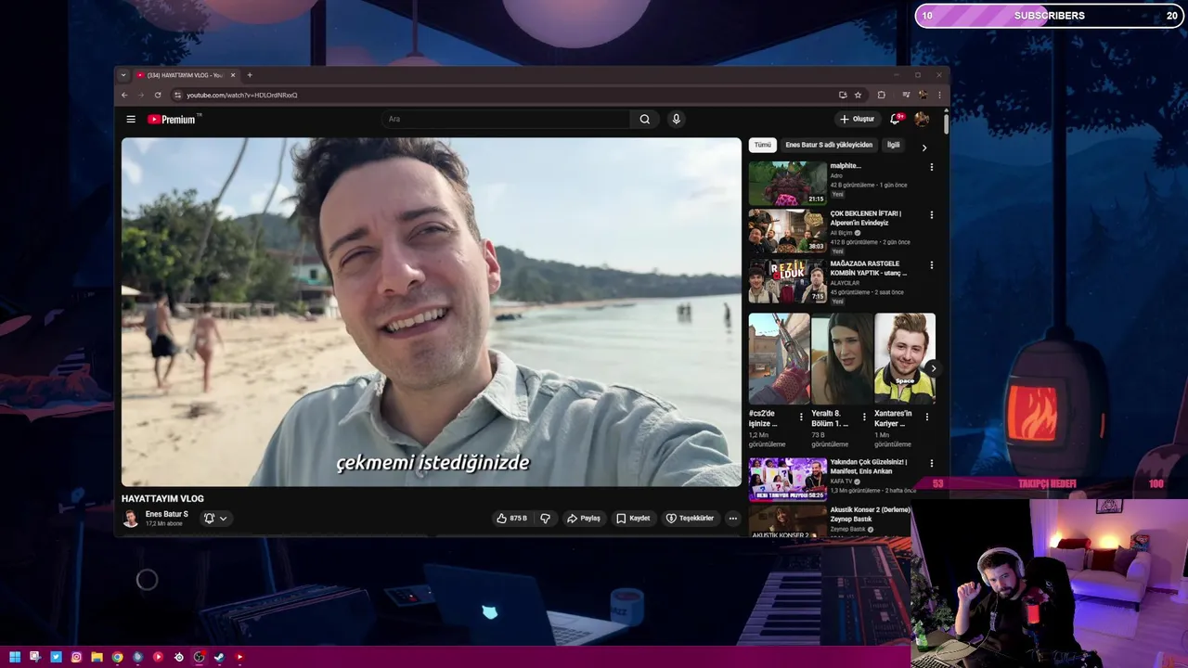Image resolution: width=1188 pixels, height=668 pixels.
Task: Open options menu for malphite video
Action: [x=931, y=167]
